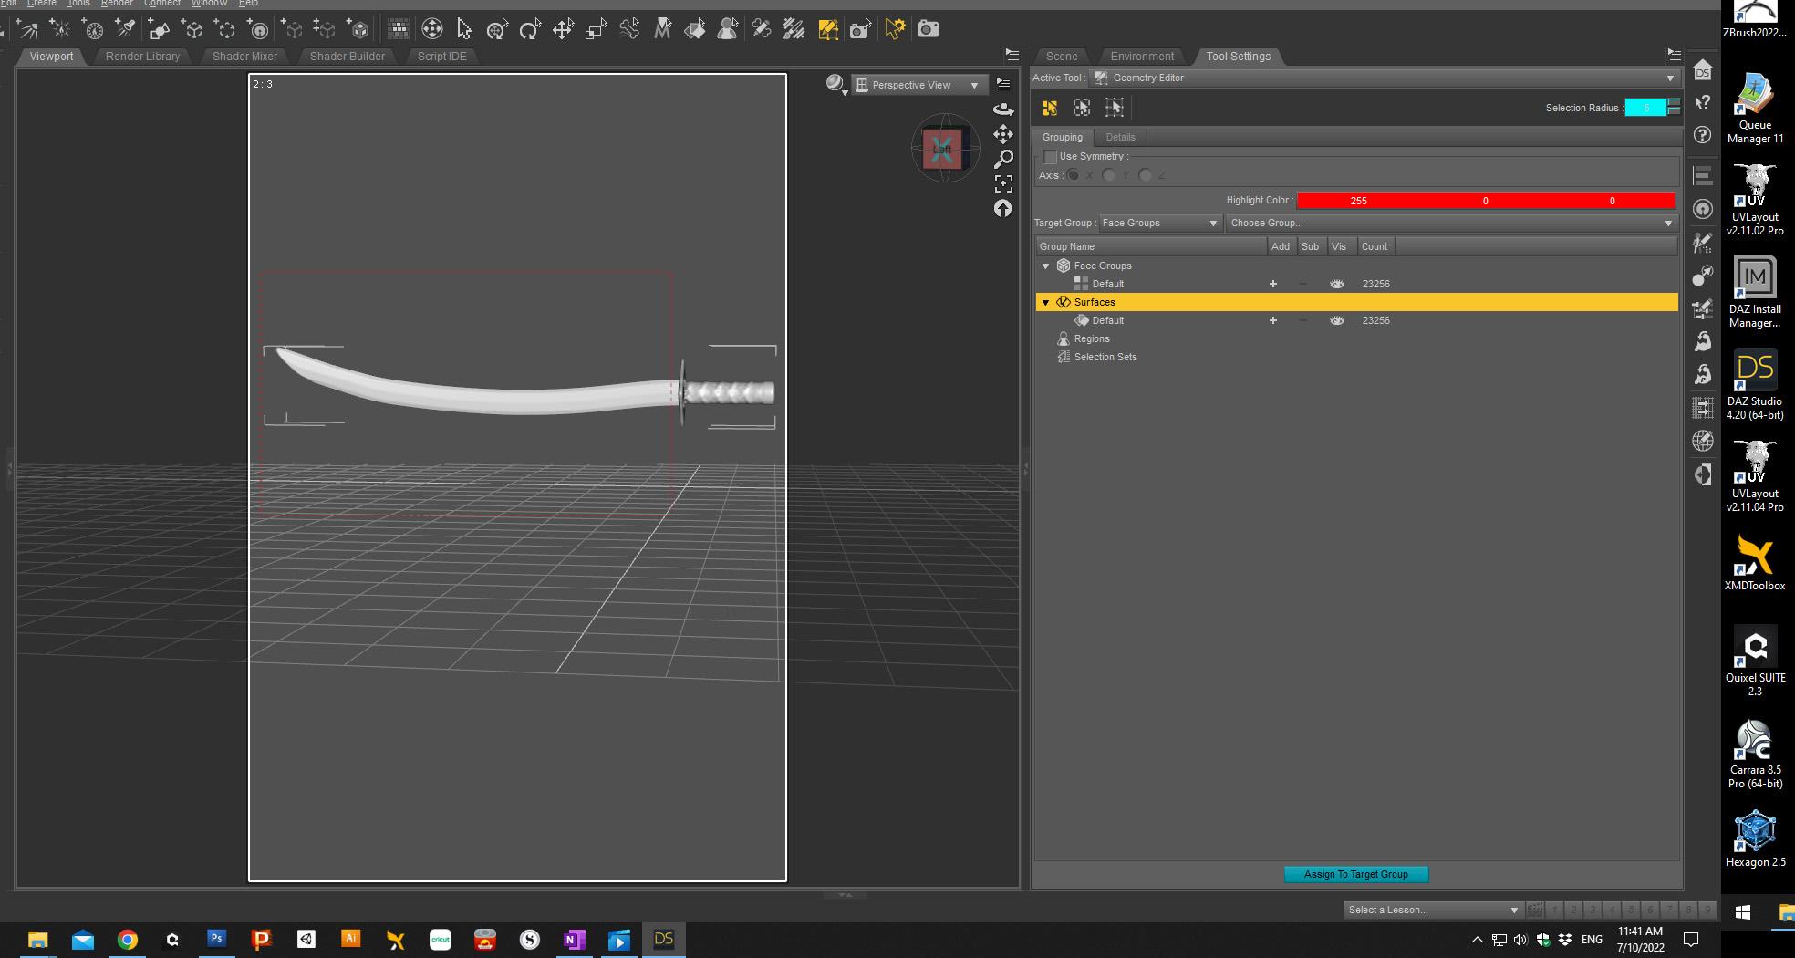Open the Perspective View dropdown
1795x958 pixels.
[x=918, y=85]
